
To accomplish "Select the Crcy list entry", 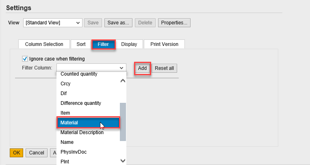I will (65, 83).
